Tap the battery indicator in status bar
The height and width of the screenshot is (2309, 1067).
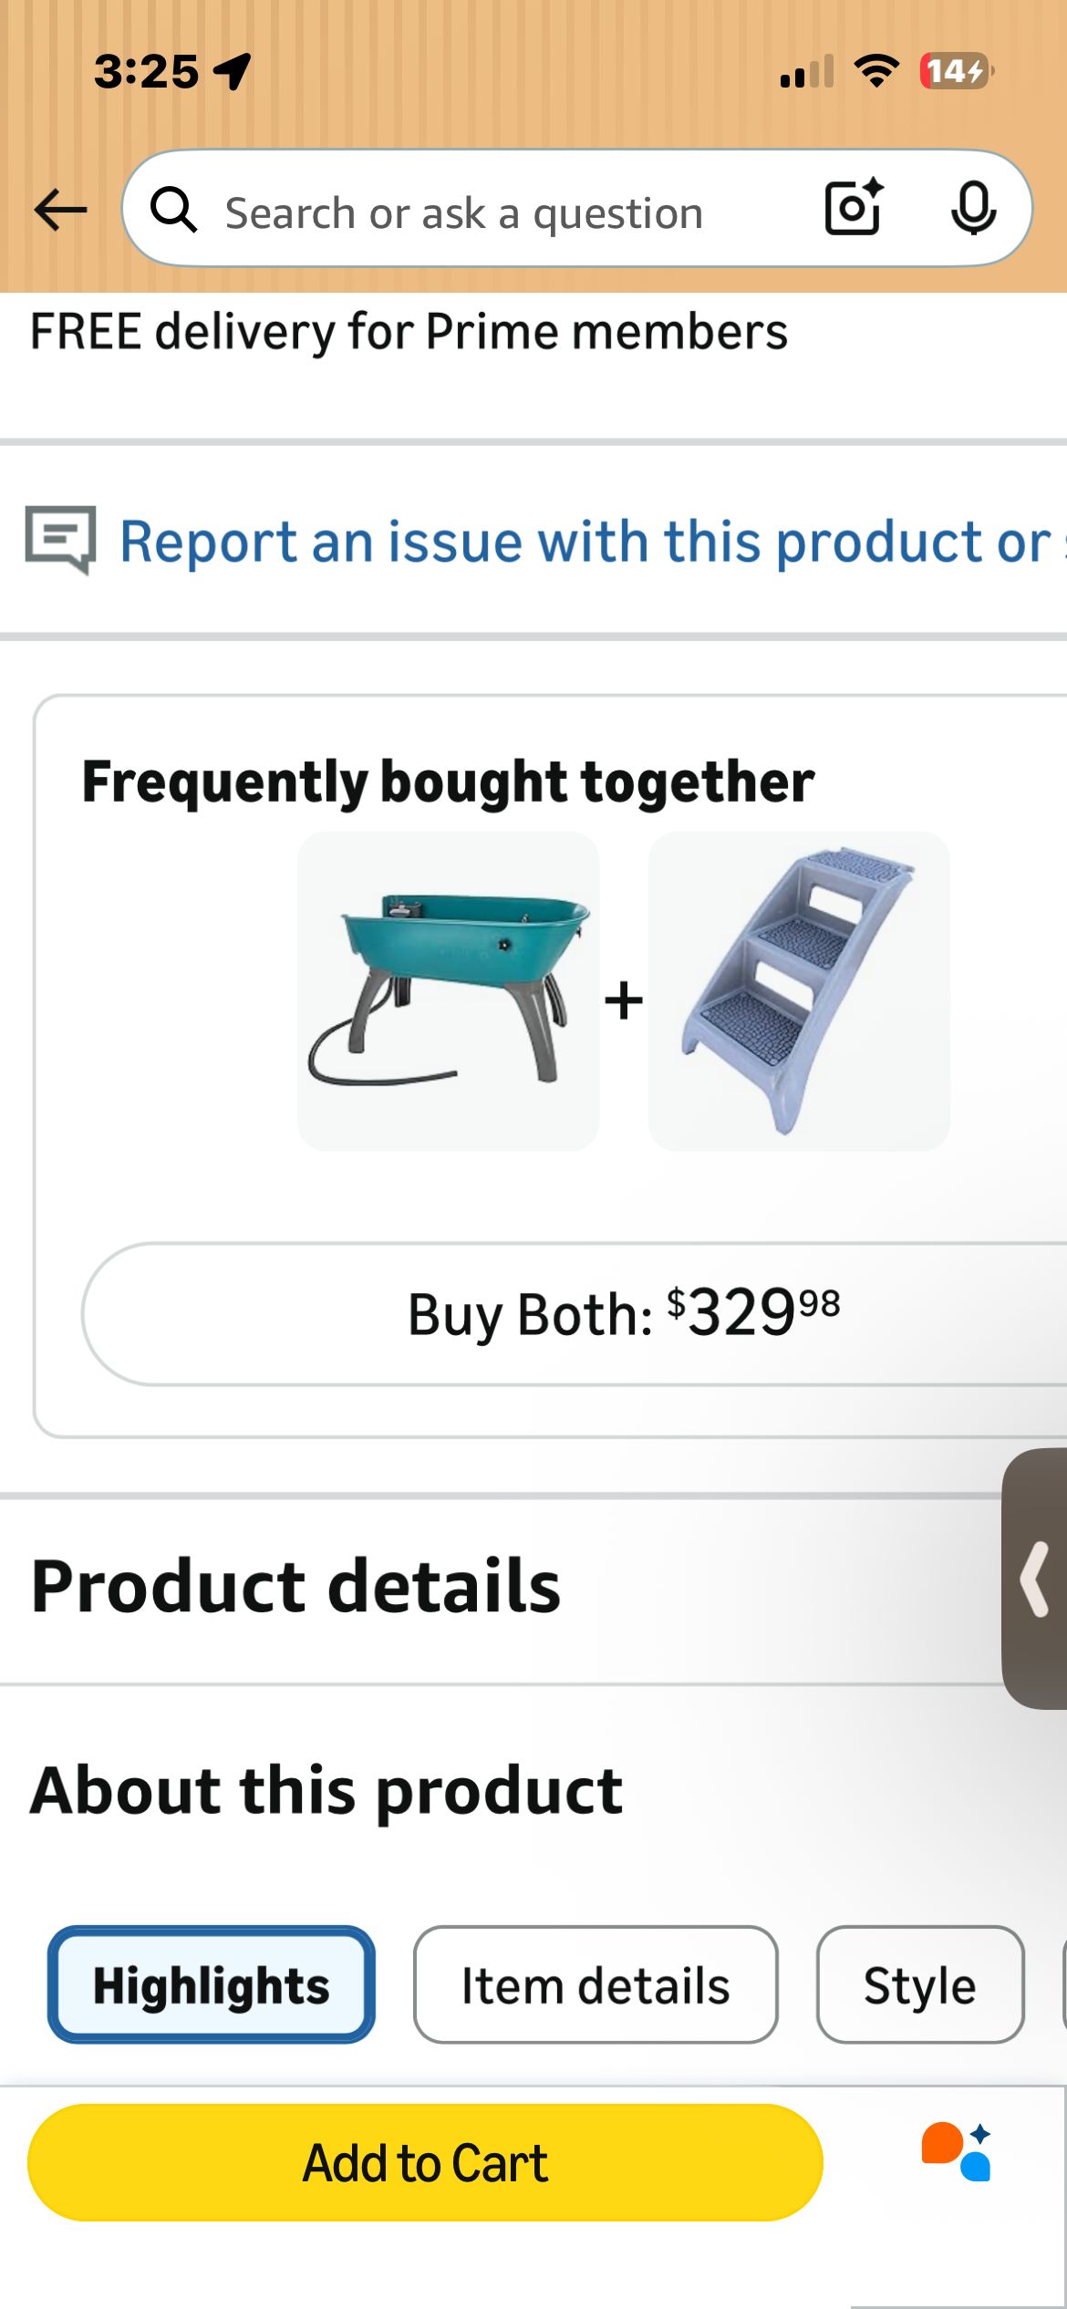956,71
